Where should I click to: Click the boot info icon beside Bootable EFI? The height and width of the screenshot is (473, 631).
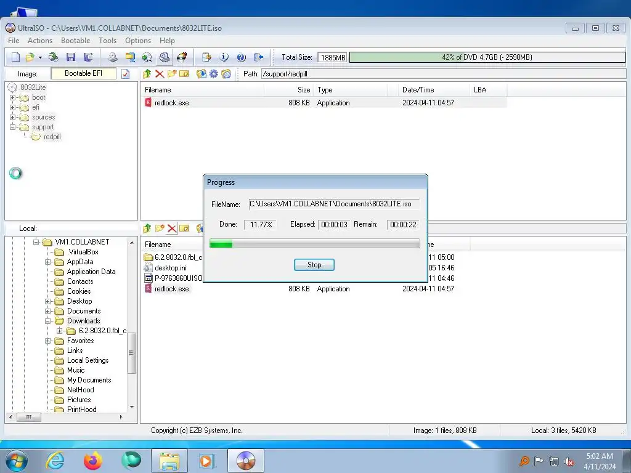126,74
